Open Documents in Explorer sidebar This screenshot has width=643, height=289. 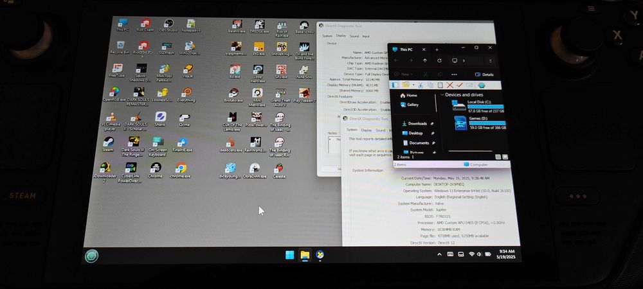(x=416, y=143)
